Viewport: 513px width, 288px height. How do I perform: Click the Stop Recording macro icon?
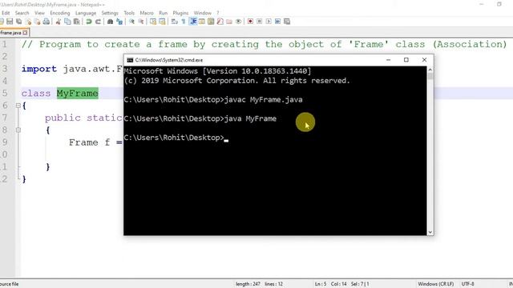point(260,22)
